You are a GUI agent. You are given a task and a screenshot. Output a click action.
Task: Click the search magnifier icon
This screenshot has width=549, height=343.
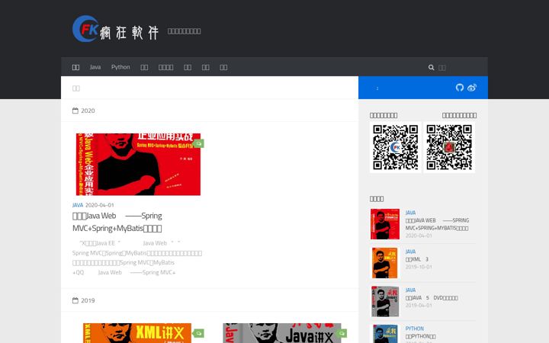pos(431,67)
